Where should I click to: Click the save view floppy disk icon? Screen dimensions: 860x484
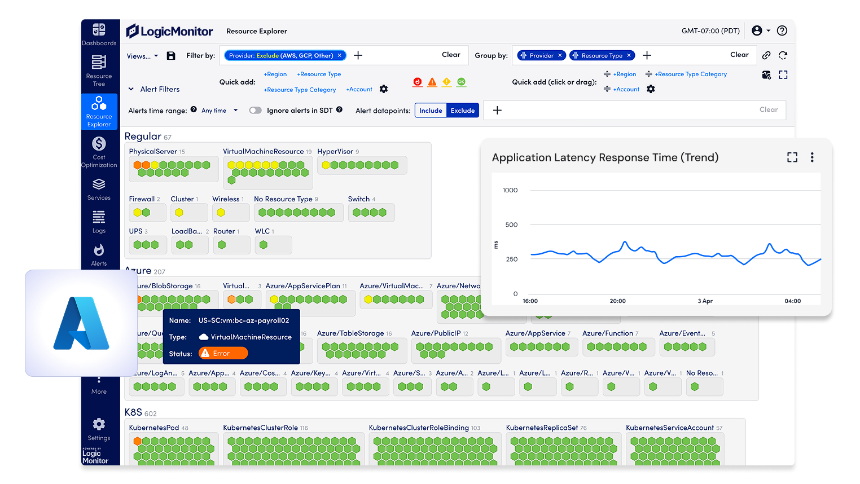(171, 55)
